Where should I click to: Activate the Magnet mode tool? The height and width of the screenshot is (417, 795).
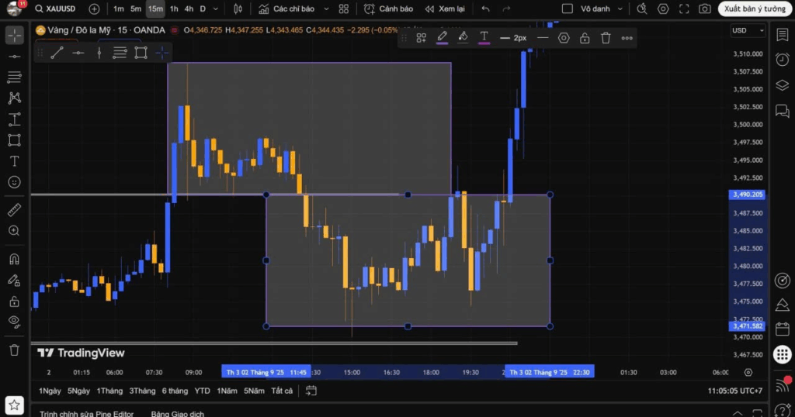14,259
